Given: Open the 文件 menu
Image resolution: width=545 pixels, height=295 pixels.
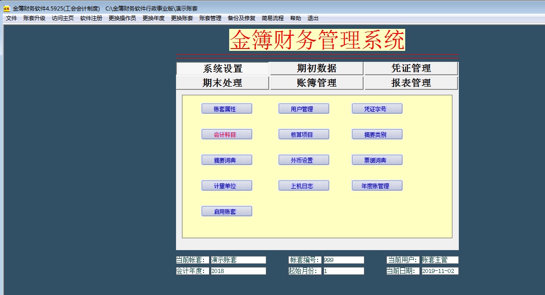Looking at the screenshot, I should pyautogui.click(x=11, y=18).
